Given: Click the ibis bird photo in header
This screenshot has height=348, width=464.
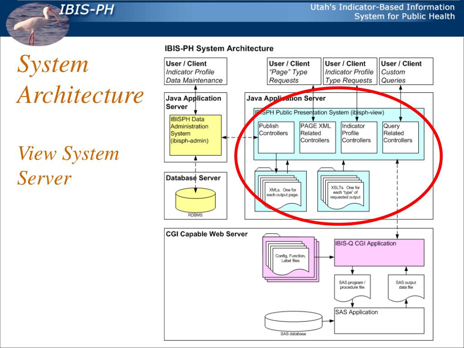Looking at the screenshot, I should click(38, 24).
